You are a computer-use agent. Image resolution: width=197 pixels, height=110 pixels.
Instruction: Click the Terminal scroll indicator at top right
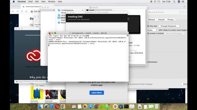point(128,35)
